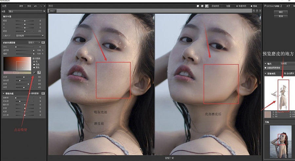The height and width of the screenshot is (161, 295).
Task: Go to next preview tab arrow
Action: (x=257, y=11)
